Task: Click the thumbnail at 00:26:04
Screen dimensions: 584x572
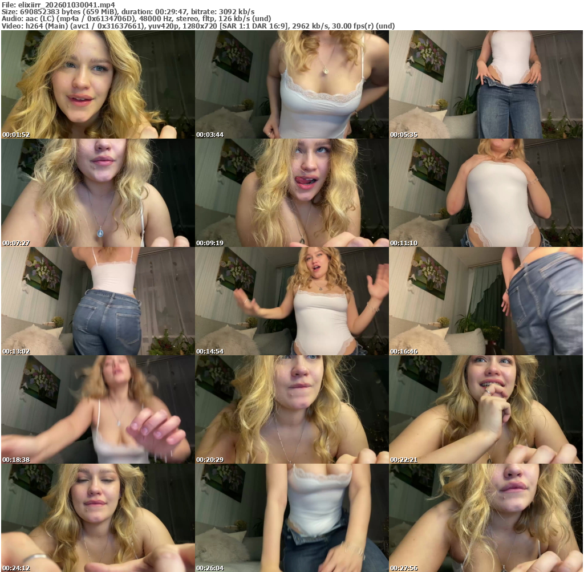Action: pos(292,517)
